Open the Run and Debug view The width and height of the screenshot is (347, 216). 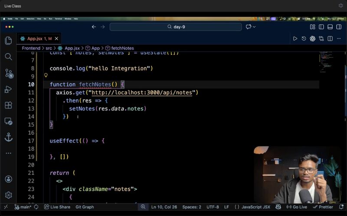8,89
